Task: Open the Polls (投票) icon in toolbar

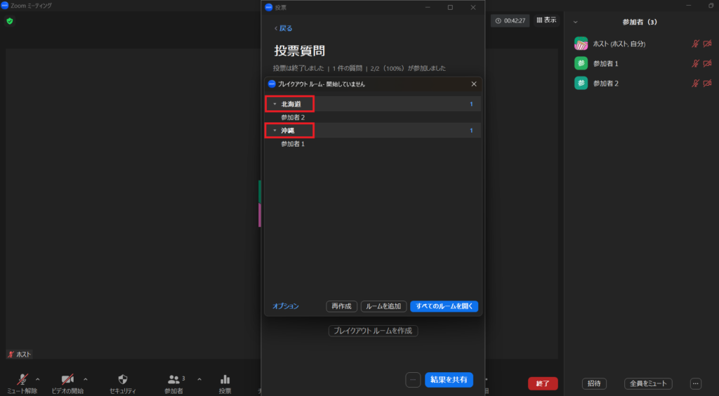Action: coord(225,379)
